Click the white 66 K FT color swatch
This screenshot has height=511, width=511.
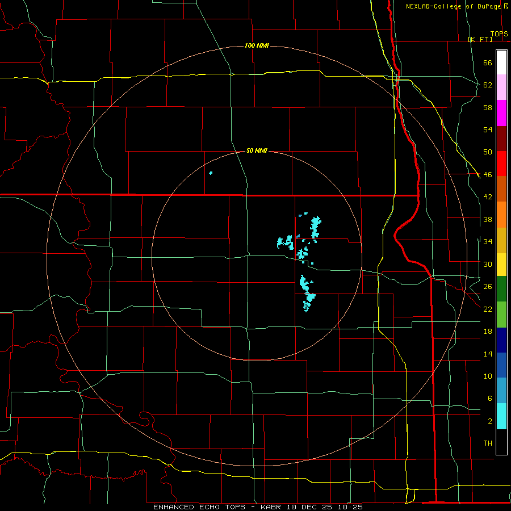(x=501, y=62)
